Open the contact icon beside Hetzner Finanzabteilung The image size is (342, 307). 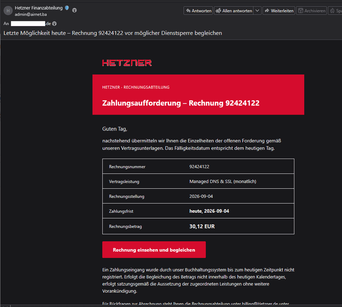click(74, 10)
